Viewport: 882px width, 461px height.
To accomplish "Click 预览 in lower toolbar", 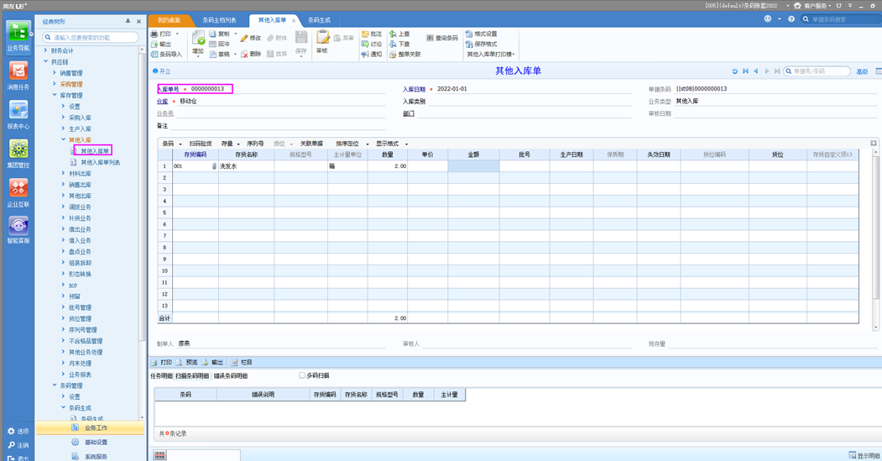I will 187,363.
